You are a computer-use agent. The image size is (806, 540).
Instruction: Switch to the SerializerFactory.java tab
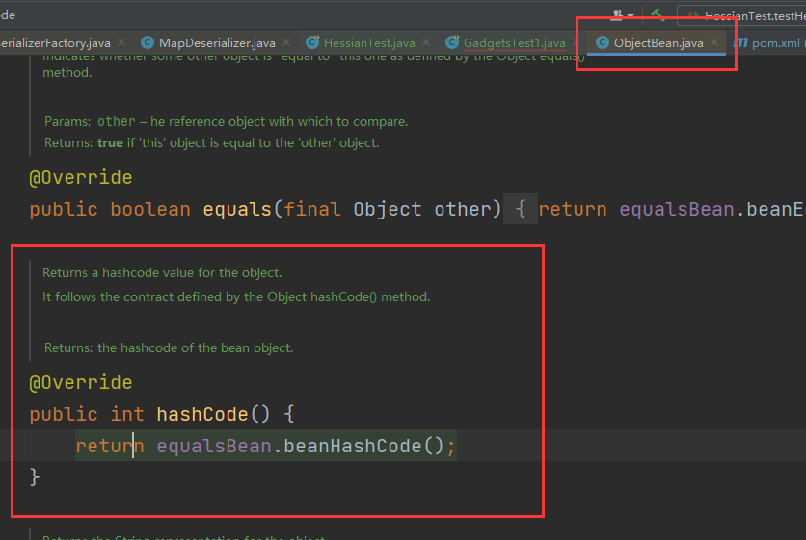point(55,43)
